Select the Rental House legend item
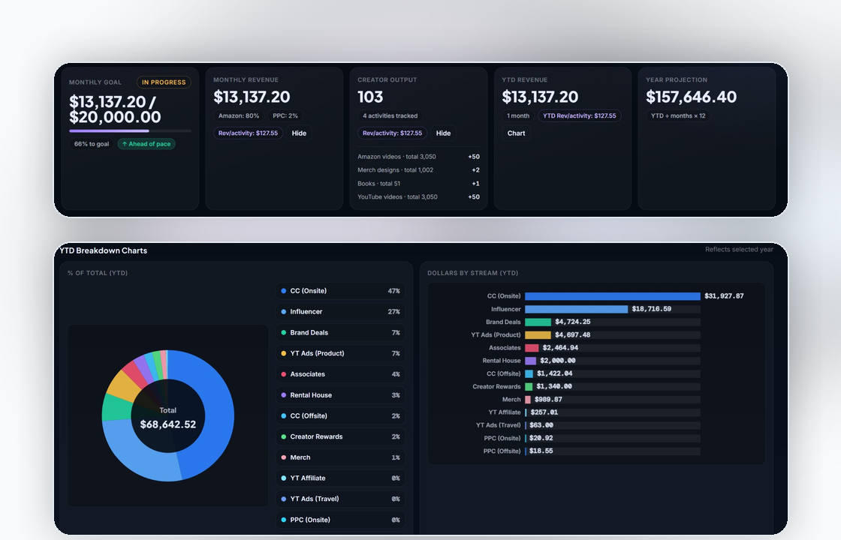Viewport: 841px width, 540px height. [341, 395]
